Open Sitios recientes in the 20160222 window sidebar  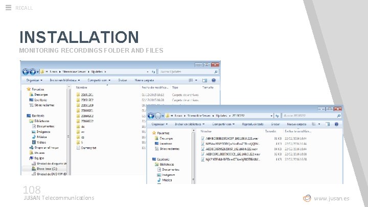pos(167,149)
